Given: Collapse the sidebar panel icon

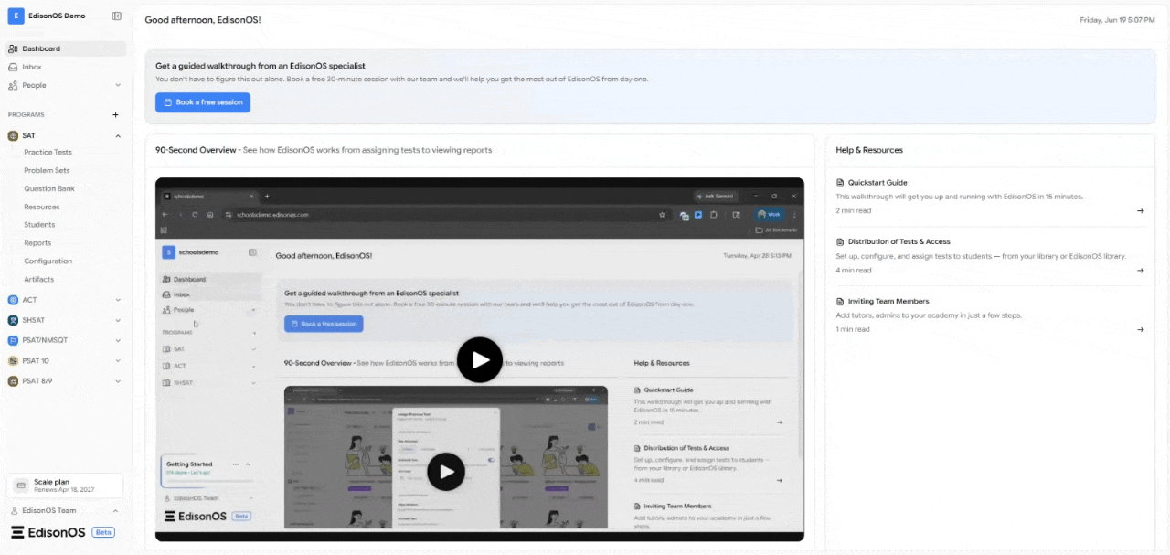Looking at the screenshot, I should click(116, 16).
